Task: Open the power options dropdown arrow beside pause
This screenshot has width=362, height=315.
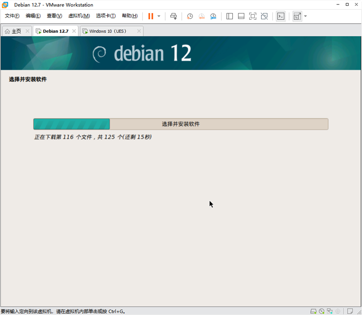Action: (159, 16)
